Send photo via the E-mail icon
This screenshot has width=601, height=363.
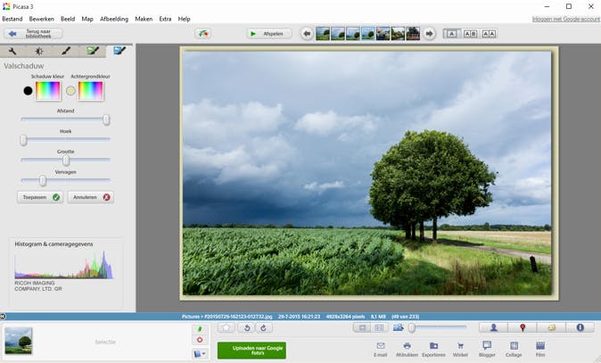(x=380, y=350)
